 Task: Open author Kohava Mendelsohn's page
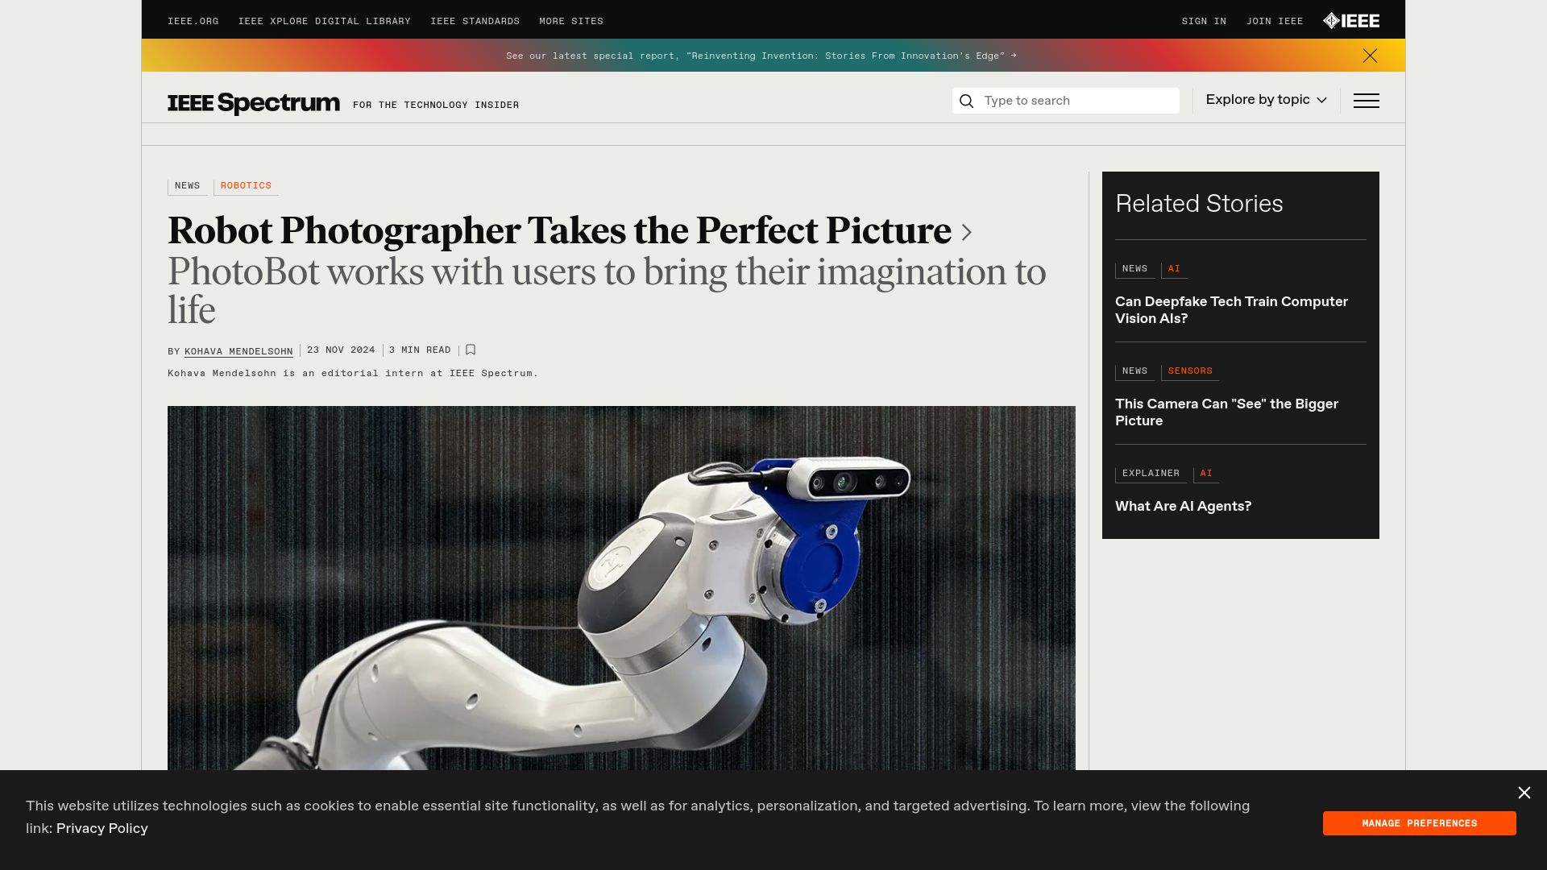(238, 351)
